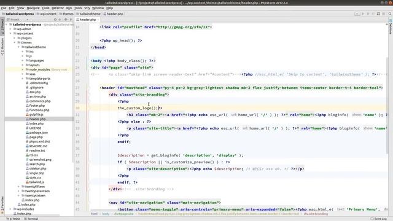Expand the plugins folder arrow
Viewport: 393px width, 221px height.
[x=15, y=38]
